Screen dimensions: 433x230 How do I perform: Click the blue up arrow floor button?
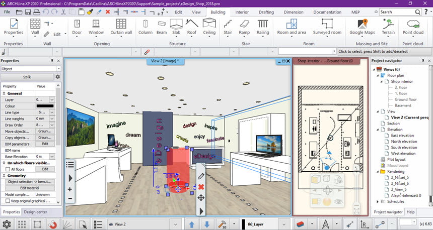pyautogui.click(x=192, y=224)
